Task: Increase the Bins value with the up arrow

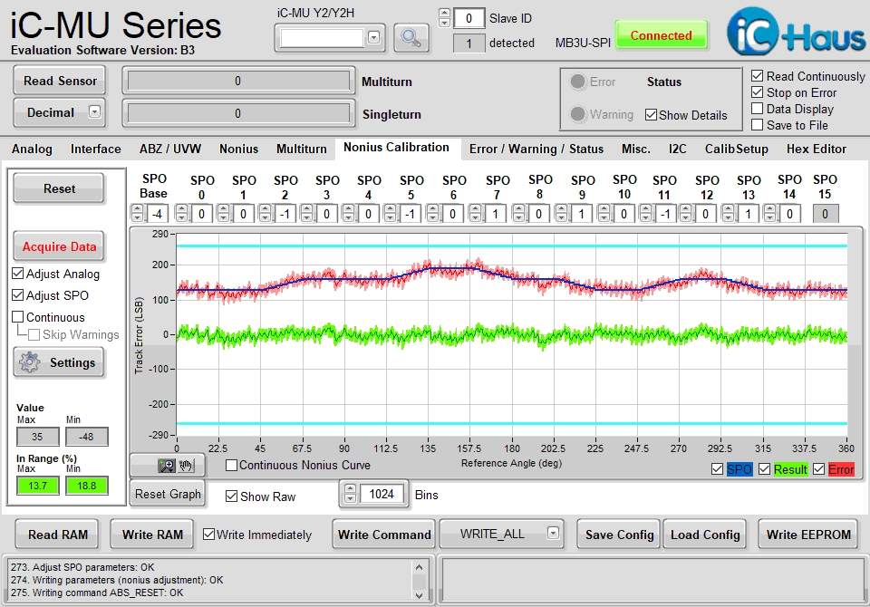Action: point(350,489)
